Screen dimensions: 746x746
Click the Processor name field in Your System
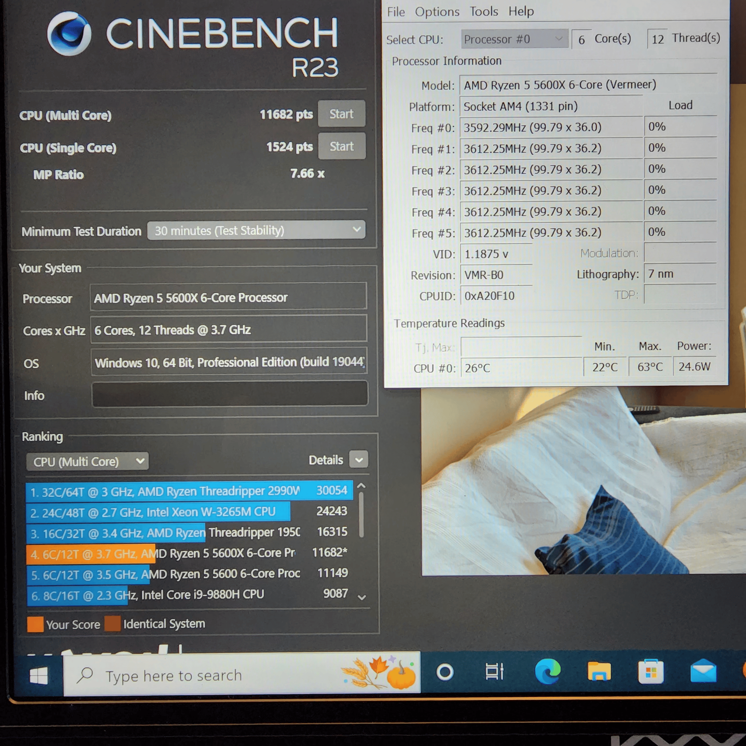point(228,297)
